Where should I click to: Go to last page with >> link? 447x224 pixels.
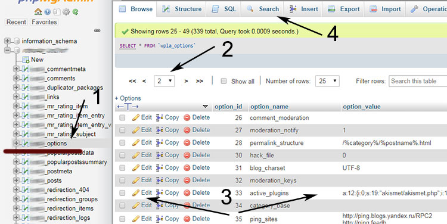tap(200, 81)
